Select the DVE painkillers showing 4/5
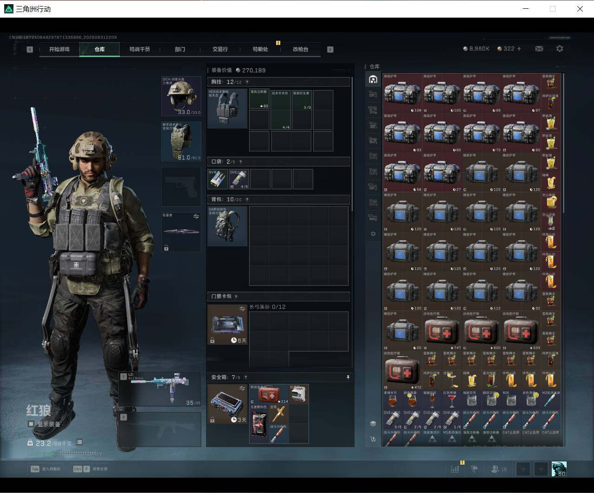The width and height of the screenshot is (594, 493). tap(239, 179)
